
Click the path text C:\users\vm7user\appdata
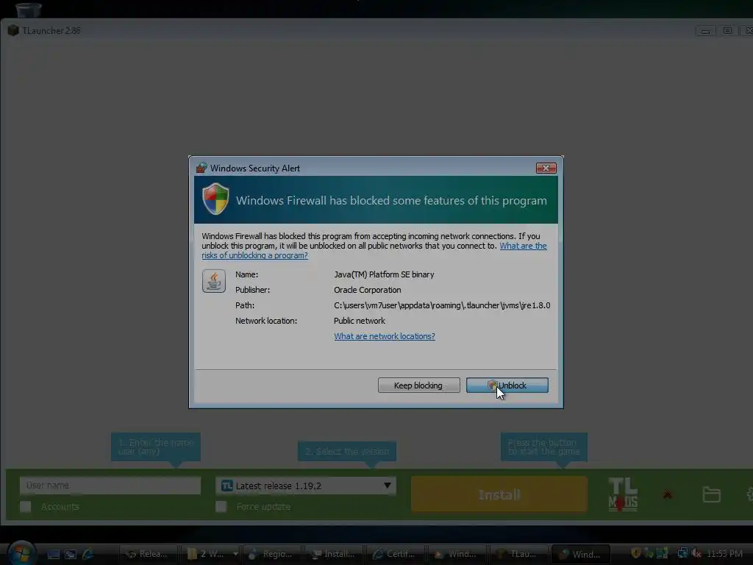click(x=442, y=305)
